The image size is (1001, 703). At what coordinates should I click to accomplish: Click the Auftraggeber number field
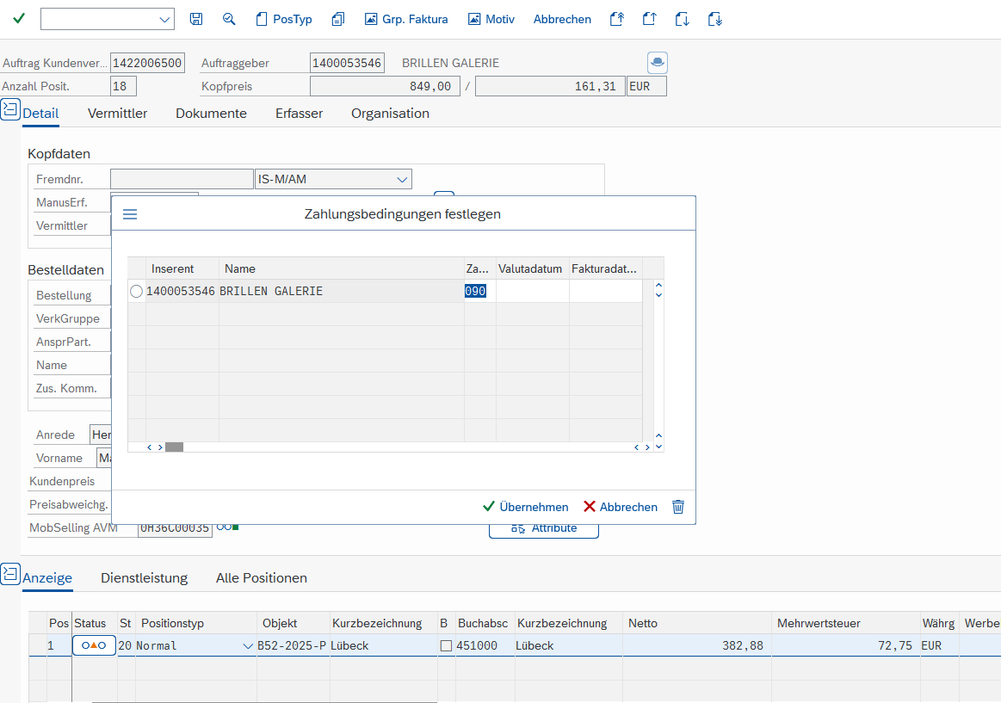tap(347, 63)
